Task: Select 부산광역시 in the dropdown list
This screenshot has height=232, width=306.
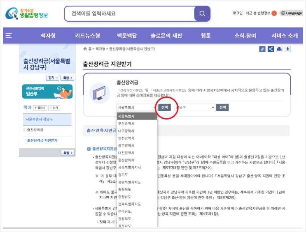Action: point(137,124)
